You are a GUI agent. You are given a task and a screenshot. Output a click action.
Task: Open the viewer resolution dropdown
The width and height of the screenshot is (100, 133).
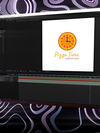tap(26, 71)
